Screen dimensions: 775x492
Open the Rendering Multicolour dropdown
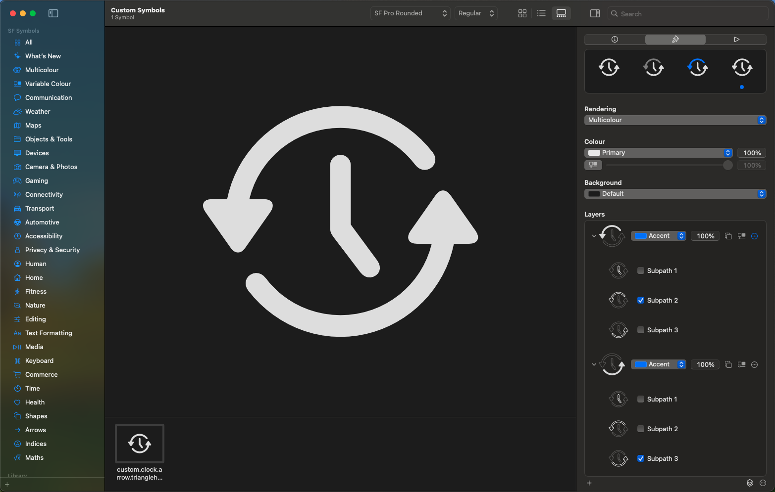click(675, 120)
